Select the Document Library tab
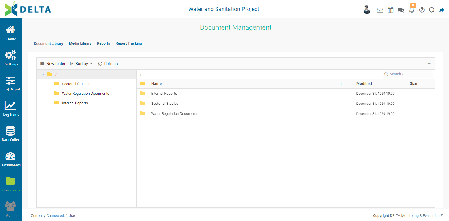The image size is (449, 221). [x=49, y=44]
